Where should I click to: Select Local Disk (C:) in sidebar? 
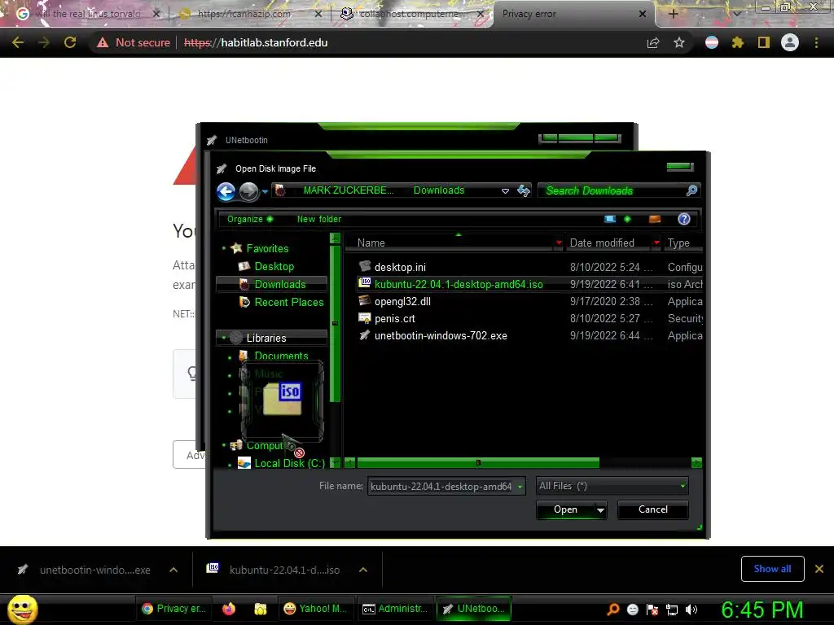tap(289, 463)
